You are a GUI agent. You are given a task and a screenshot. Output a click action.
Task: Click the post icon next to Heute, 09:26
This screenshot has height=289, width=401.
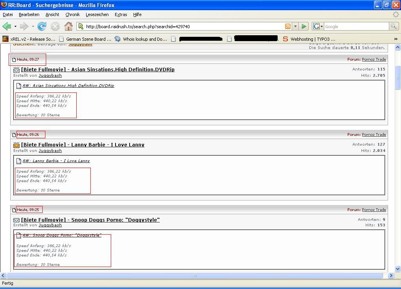14,135
